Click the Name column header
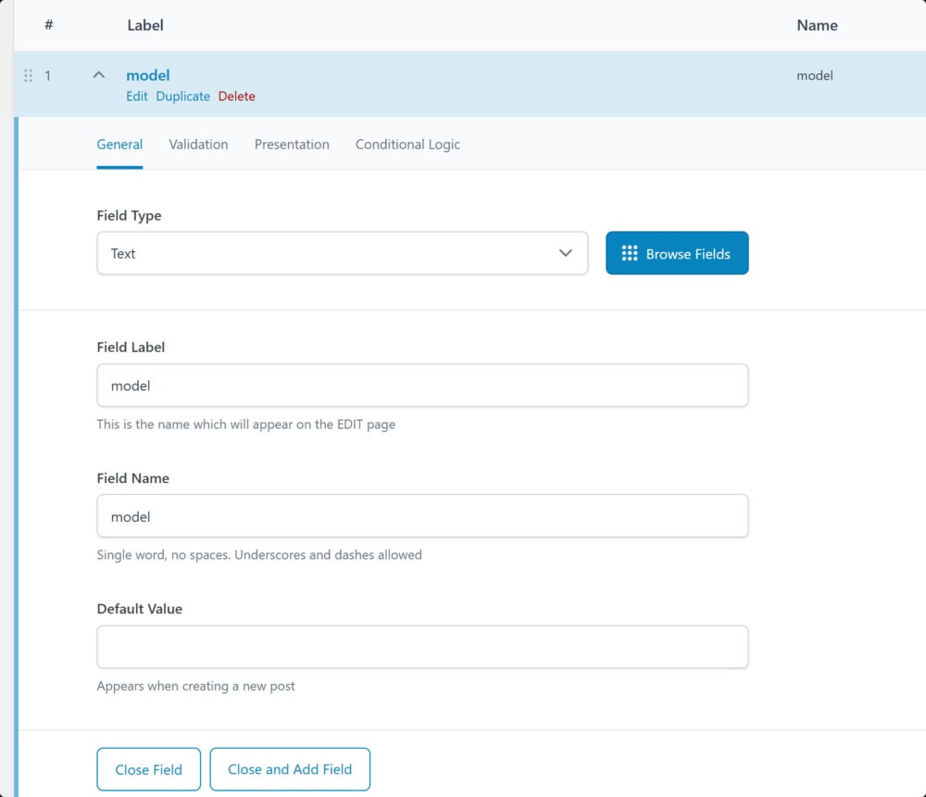The width and height of the screenshot is (926, 797). coord(817,26)
